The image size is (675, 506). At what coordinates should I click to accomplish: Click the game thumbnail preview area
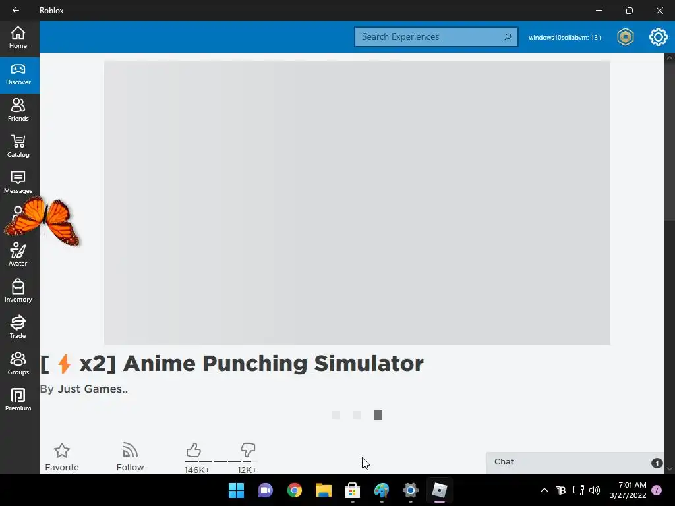point(357,203)
